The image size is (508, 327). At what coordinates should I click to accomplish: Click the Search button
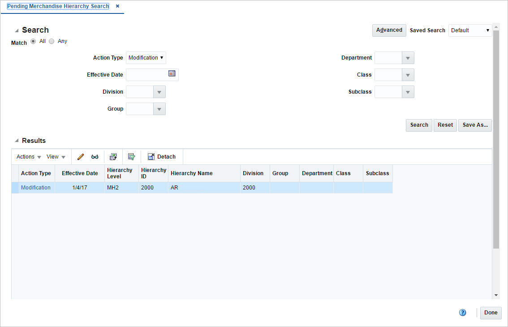click(x=418, y=125)
